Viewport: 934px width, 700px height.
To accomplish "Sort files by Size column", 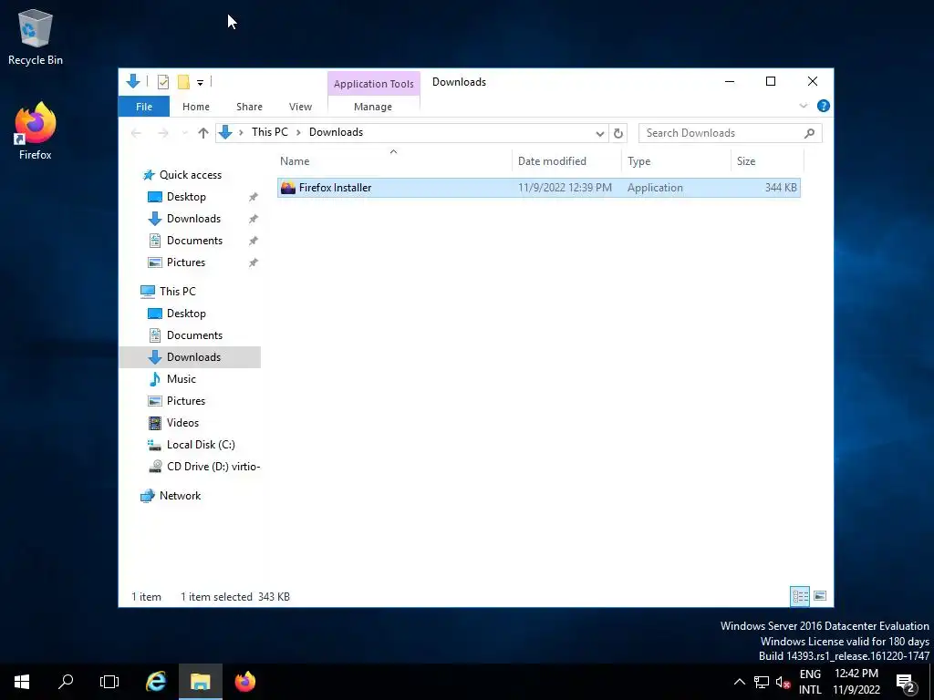I will pyautogui.click(x=767, y=161).
